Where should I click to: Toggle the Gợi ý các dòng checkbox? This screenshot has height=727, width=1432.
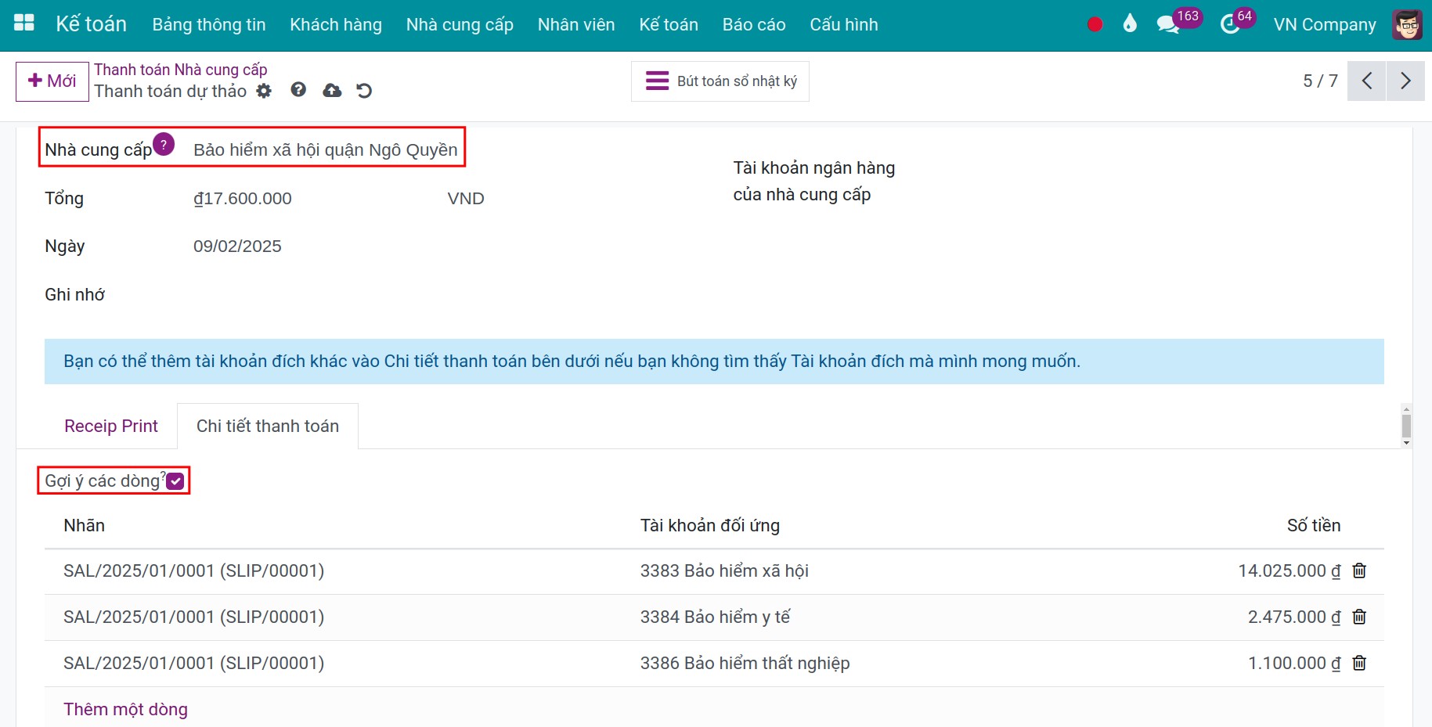pyautogui.click(x=175, y=481)
